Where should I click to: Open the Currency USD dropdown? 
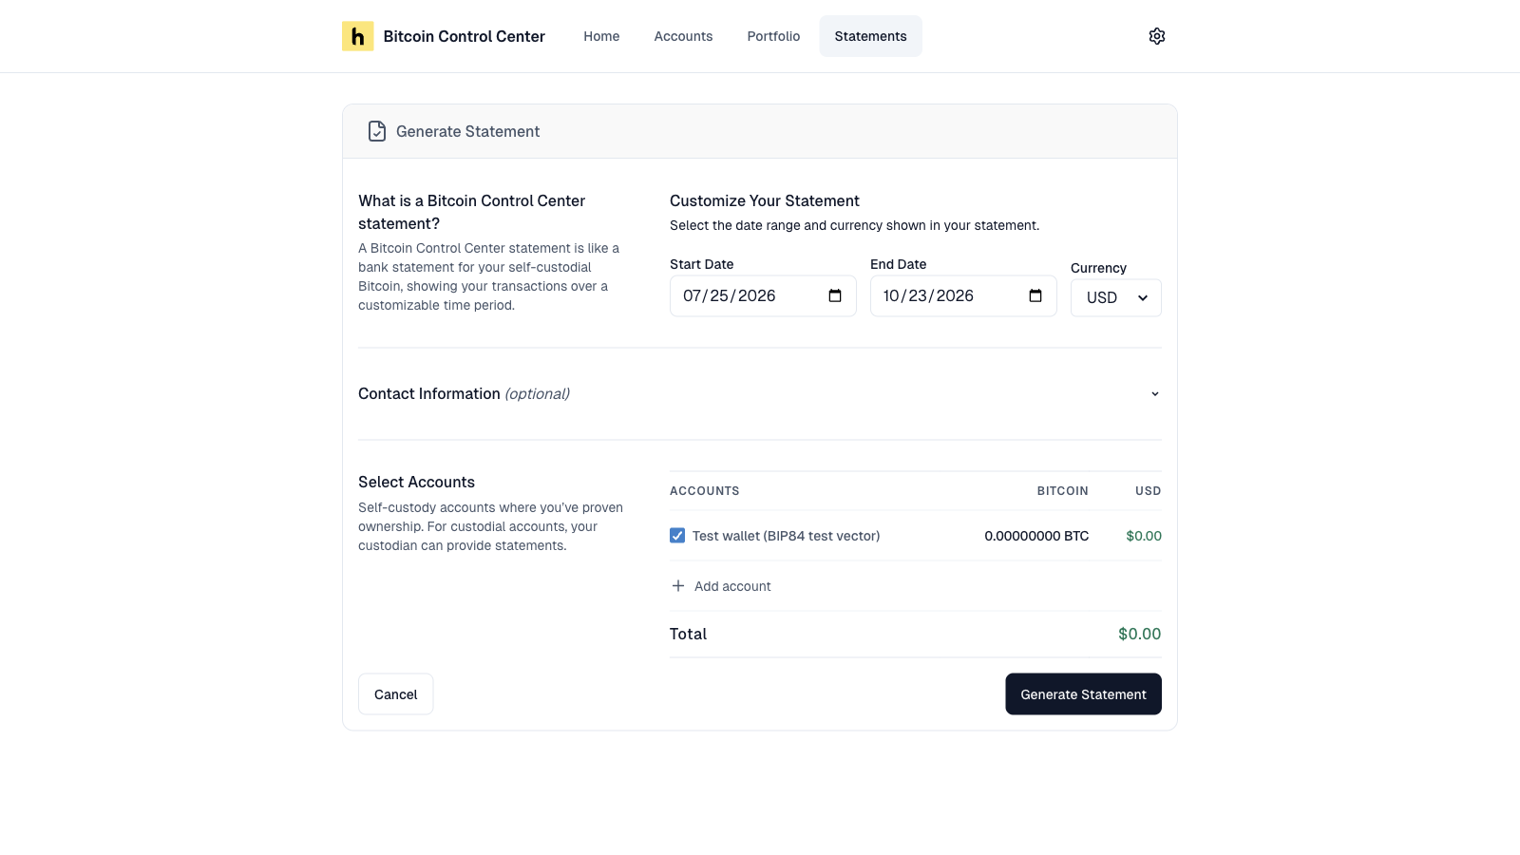(1115, 297)
